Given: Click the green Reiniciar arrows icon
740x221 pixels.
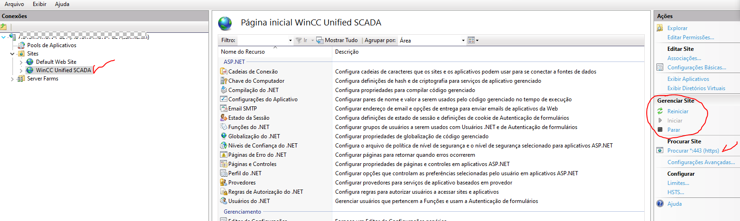Looking at the screenshot, I should (x=660, y=111).
